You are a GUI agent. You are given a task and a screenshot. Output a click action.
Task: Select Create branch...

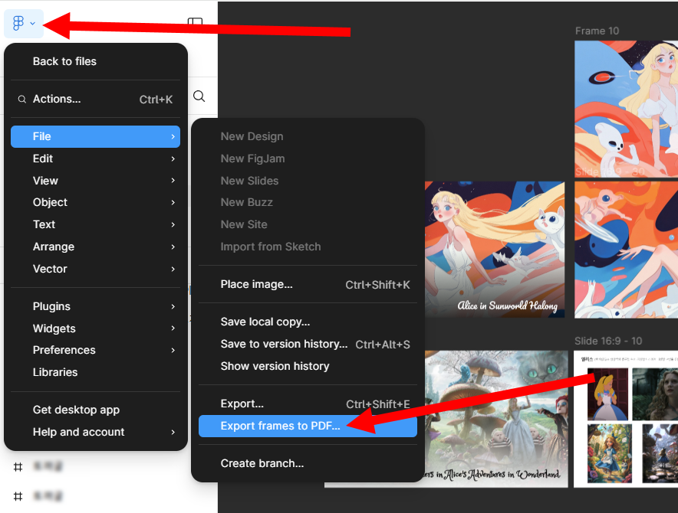pyautogui.click(x=308, y=463)
